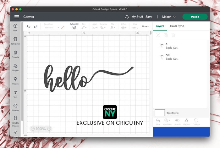Select the 'o' text layer
The height and width of the screenshot is (148, 220).
180,46
